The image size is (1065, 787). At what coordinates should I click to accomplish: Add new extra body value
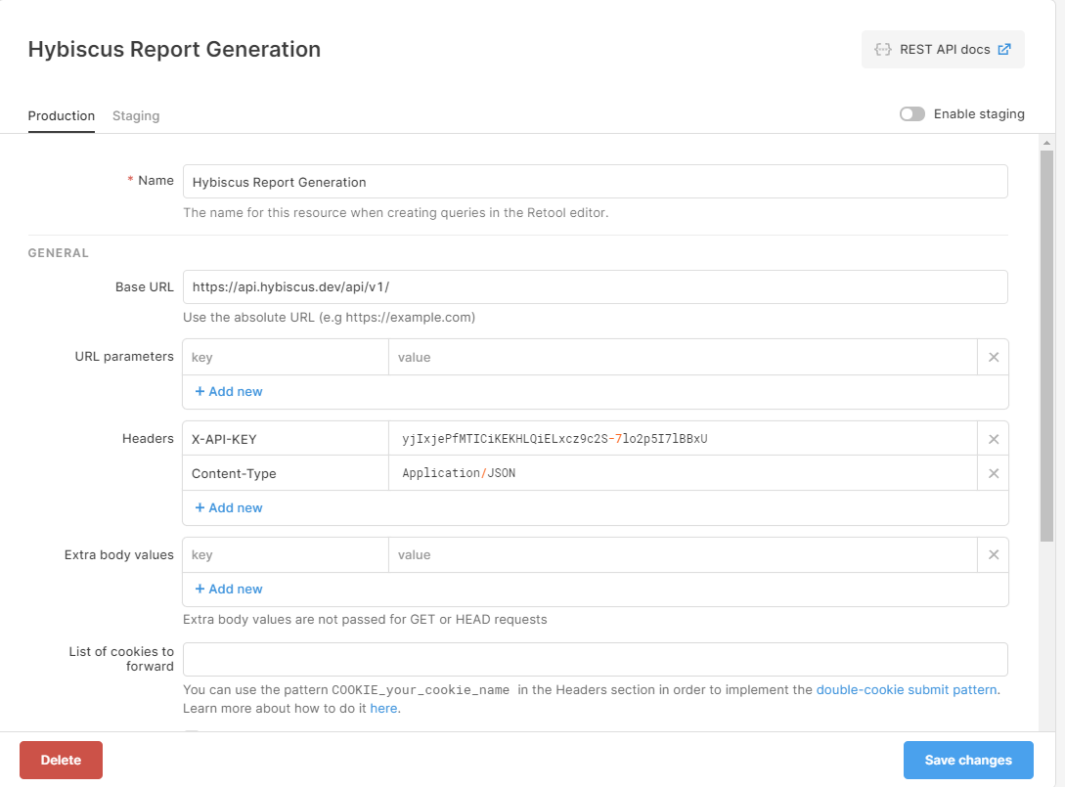[x=229, y=590]
